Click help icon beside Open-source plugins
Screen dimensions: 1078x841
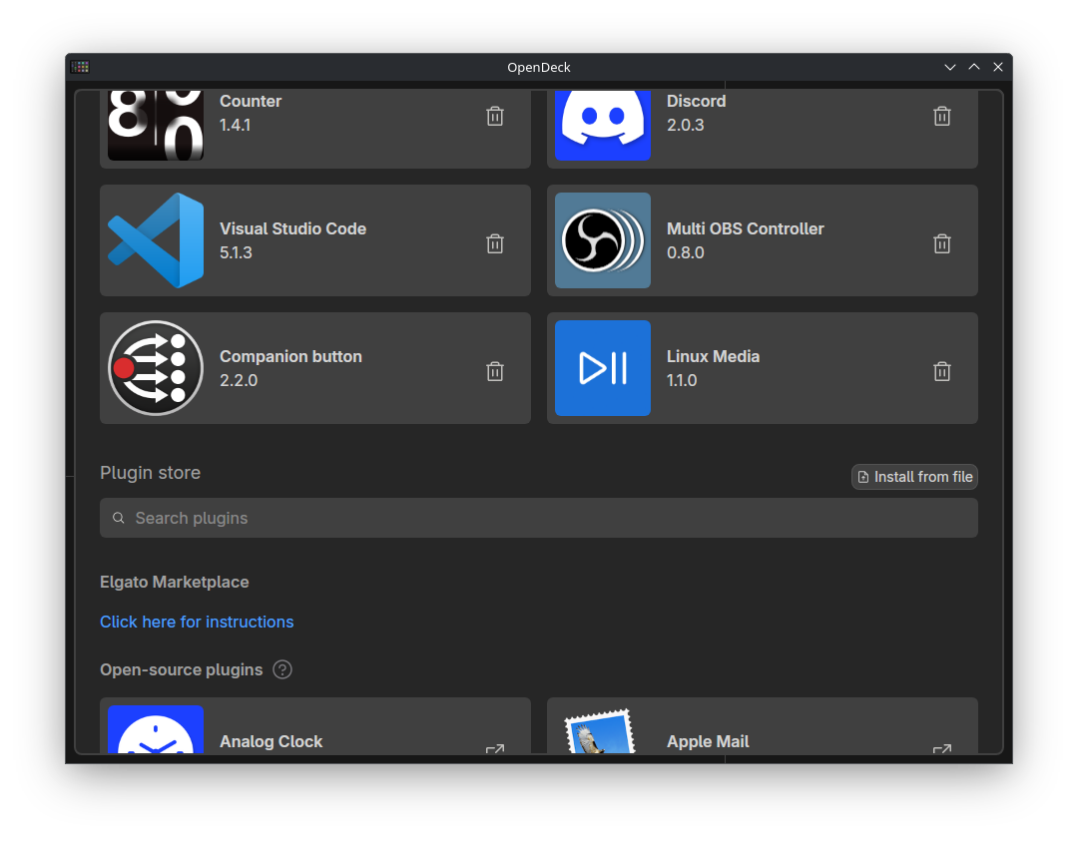point(281,670)
